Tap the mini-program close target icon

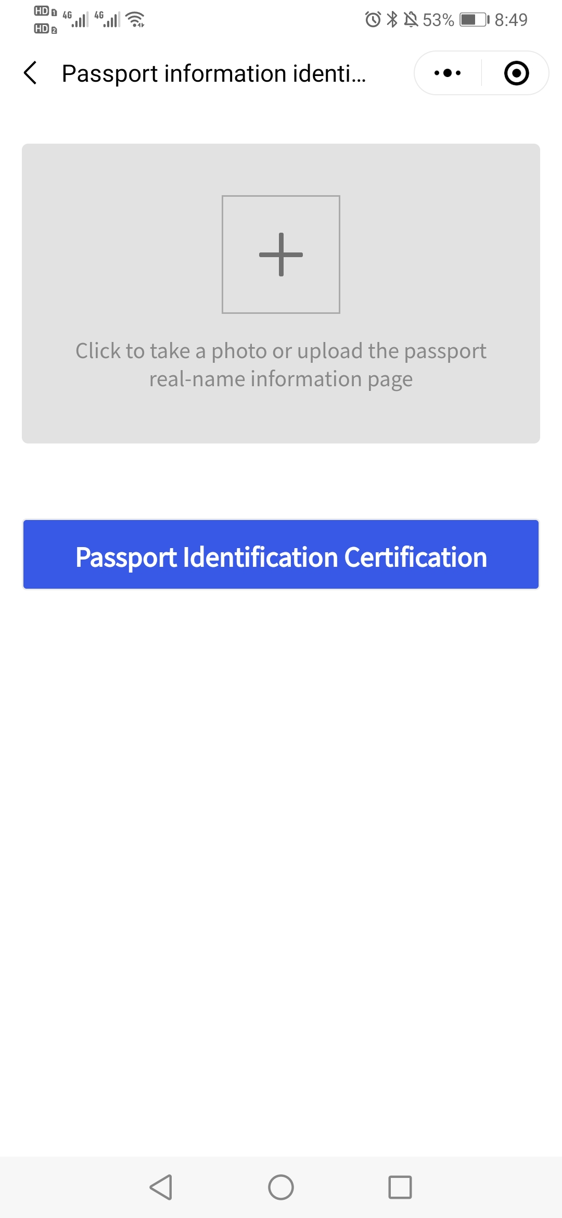pos(517,73)
